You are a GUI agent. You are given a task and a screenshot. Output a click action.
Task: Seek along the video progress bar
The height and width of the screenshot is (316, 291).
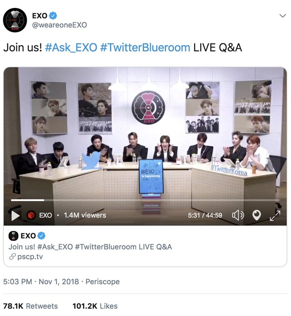click(x=145, y=200)
